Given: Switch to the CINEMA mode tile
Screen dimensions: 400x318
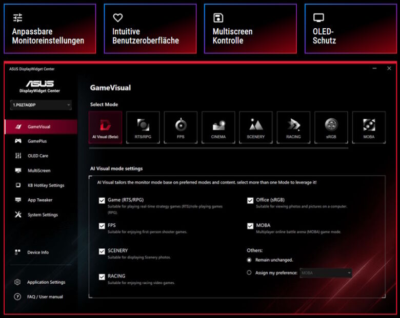Looking at the screenshot, I should pyautogui.click(x=218, y=128).
